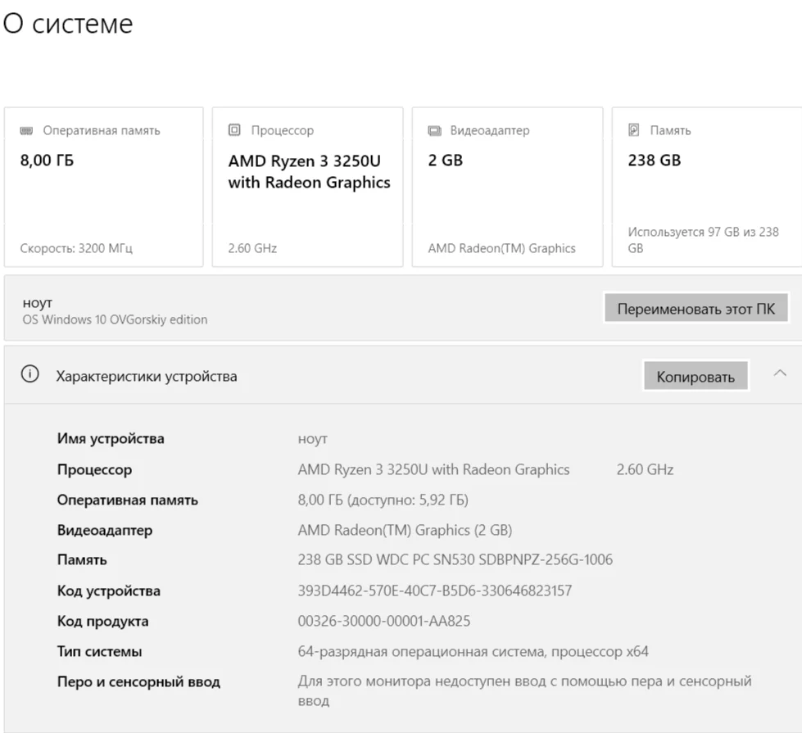Click AMD Ryzen 3 3250U card title
The image size is (802, 733).
pyautogui.click(x=309, y=171)
